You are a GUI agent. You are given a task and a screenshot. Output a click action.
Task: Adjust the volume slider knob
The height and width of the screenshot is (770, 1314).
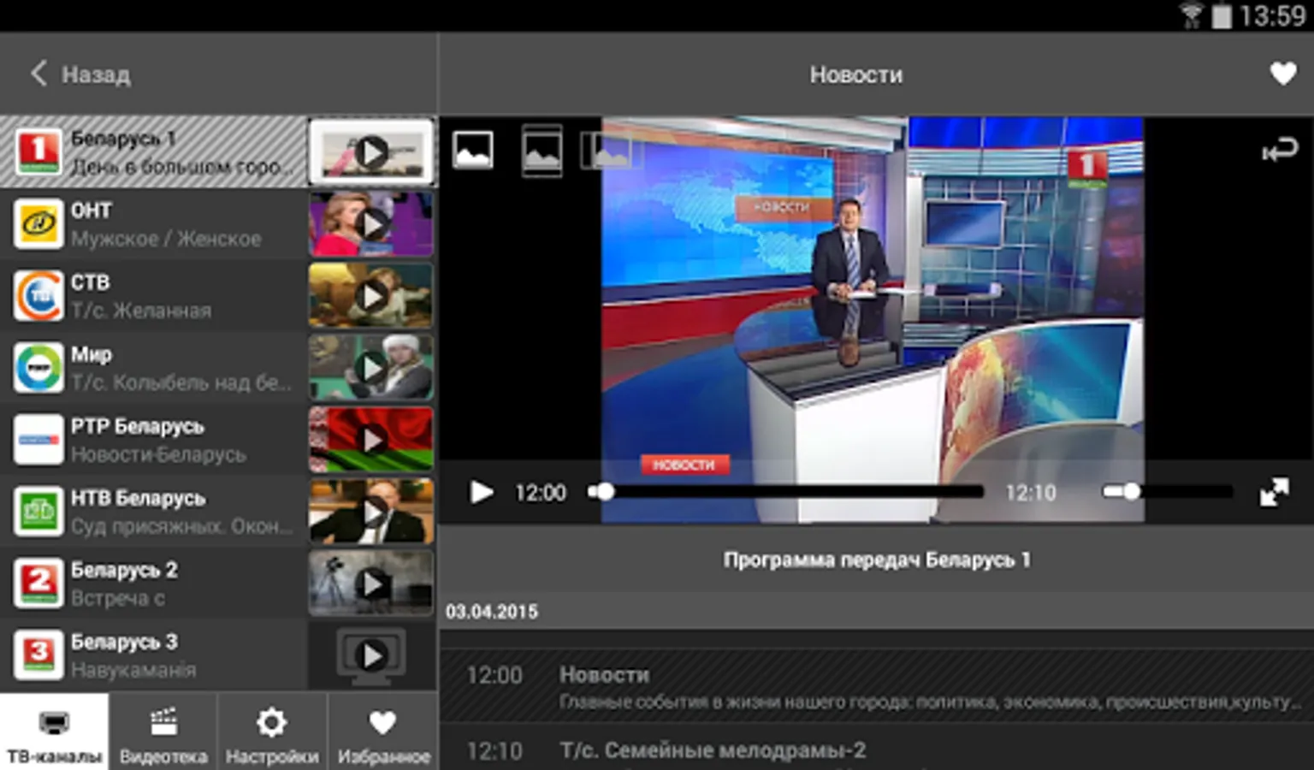(1131, 492)
